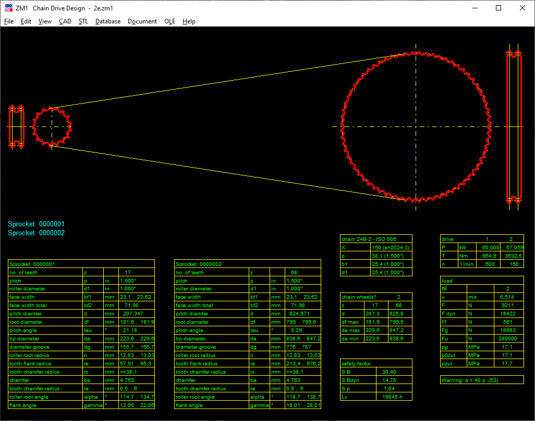This screenshot has width=535, height=421.
Task: Open the Document menu
Action: pos(142,21)
